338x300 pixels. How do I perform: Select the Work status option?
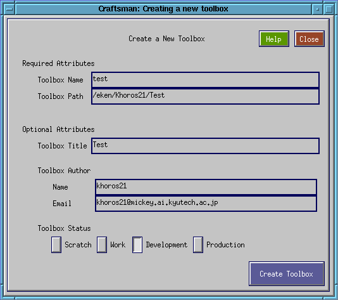[102, 245]
